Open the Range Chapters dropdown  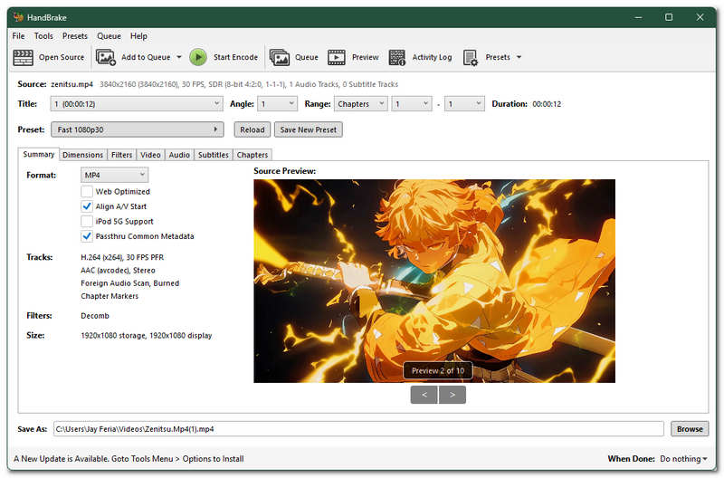[361, 104]
